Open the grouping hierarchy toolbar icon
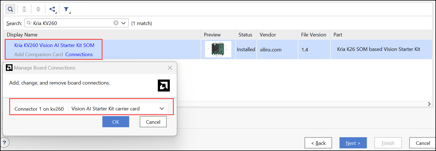 (x=53, y=9)
